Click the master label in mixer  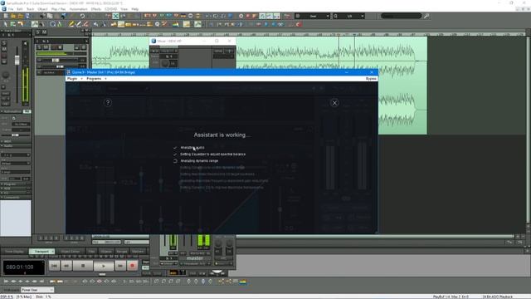(195, 258)
